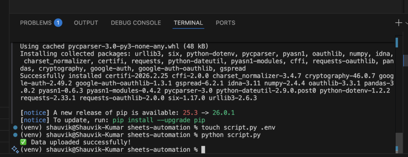Switch to the OUTPUT tab

point(86,23)
